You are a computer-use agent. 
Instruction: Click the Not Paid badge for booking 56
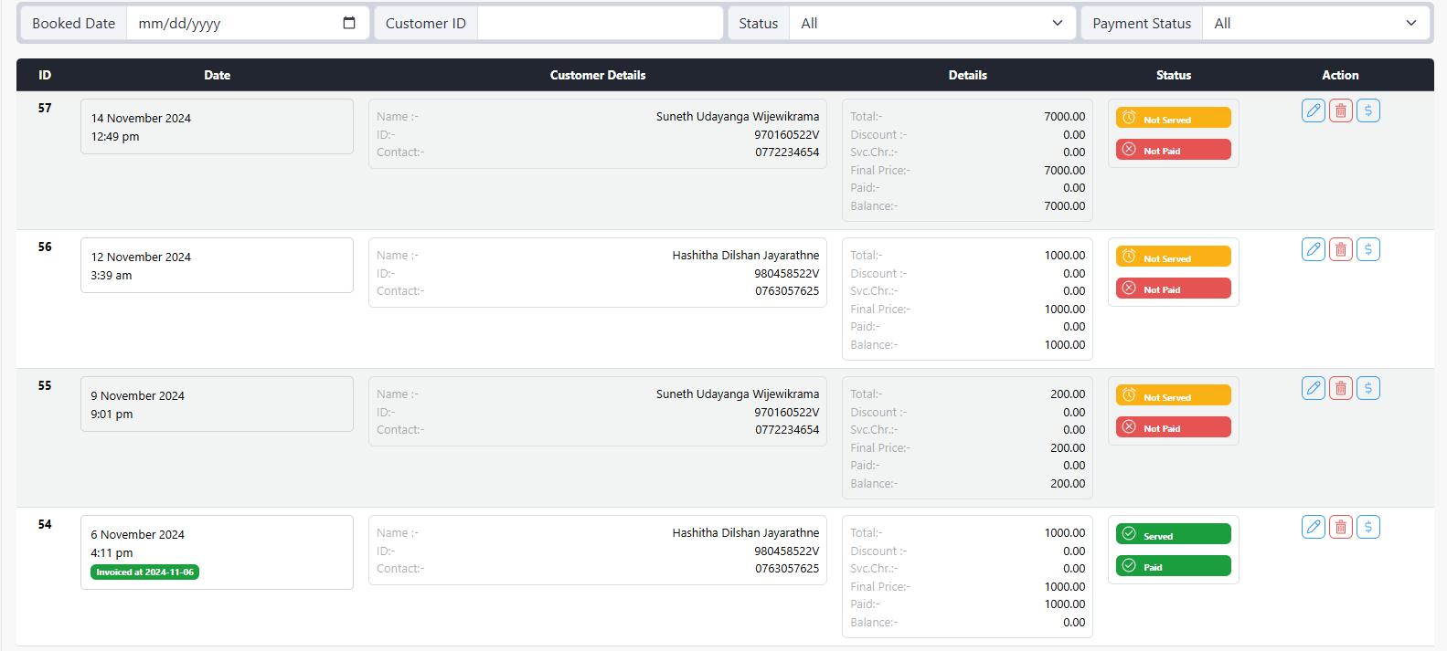(1173, 289)
